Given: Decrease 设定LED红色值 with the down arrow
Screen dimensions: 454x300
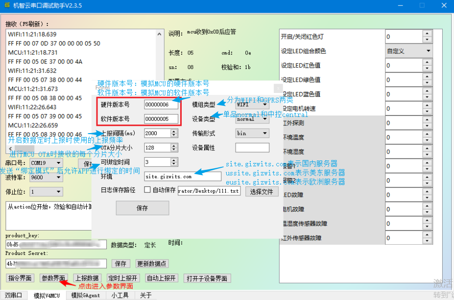Looking at the screenshot, I should tap(427, 68).
